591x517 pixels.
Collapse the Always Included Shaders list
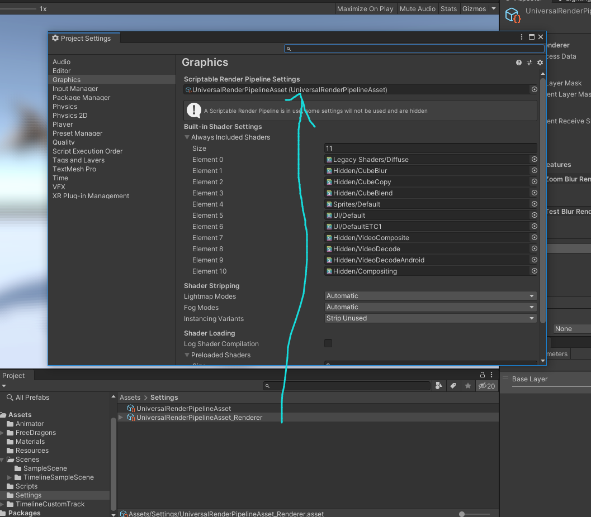click(187, 137)
